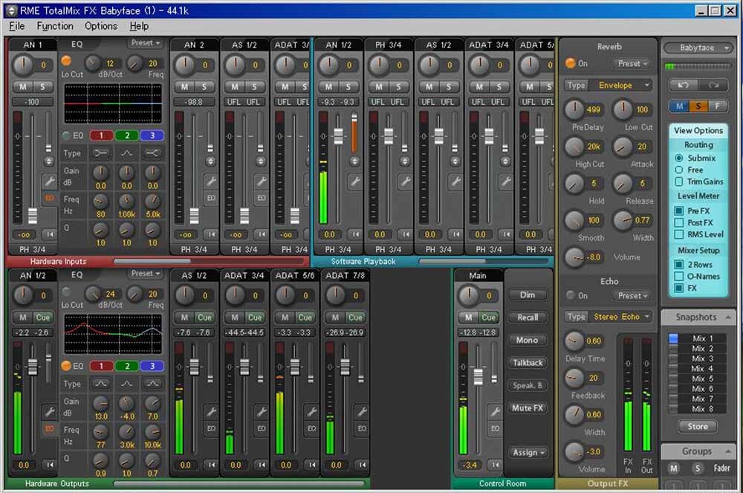Open the Assign dropdown in Control Room
743x493 pixels.
click(x=528, y=453)
